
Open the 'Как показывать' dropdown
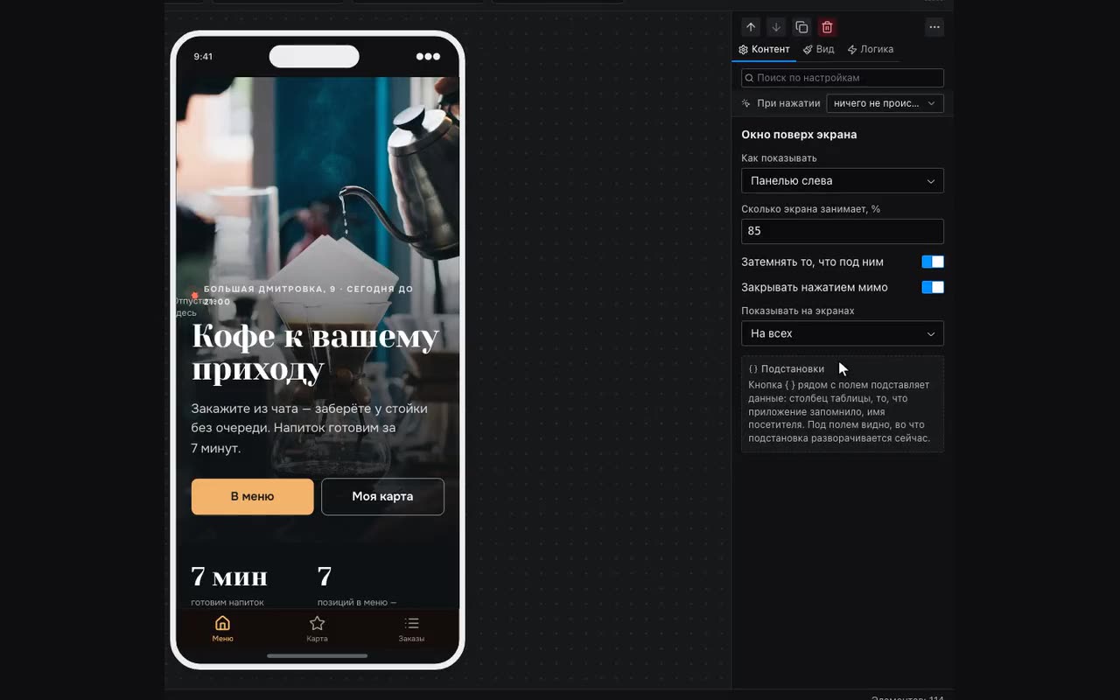843,180
